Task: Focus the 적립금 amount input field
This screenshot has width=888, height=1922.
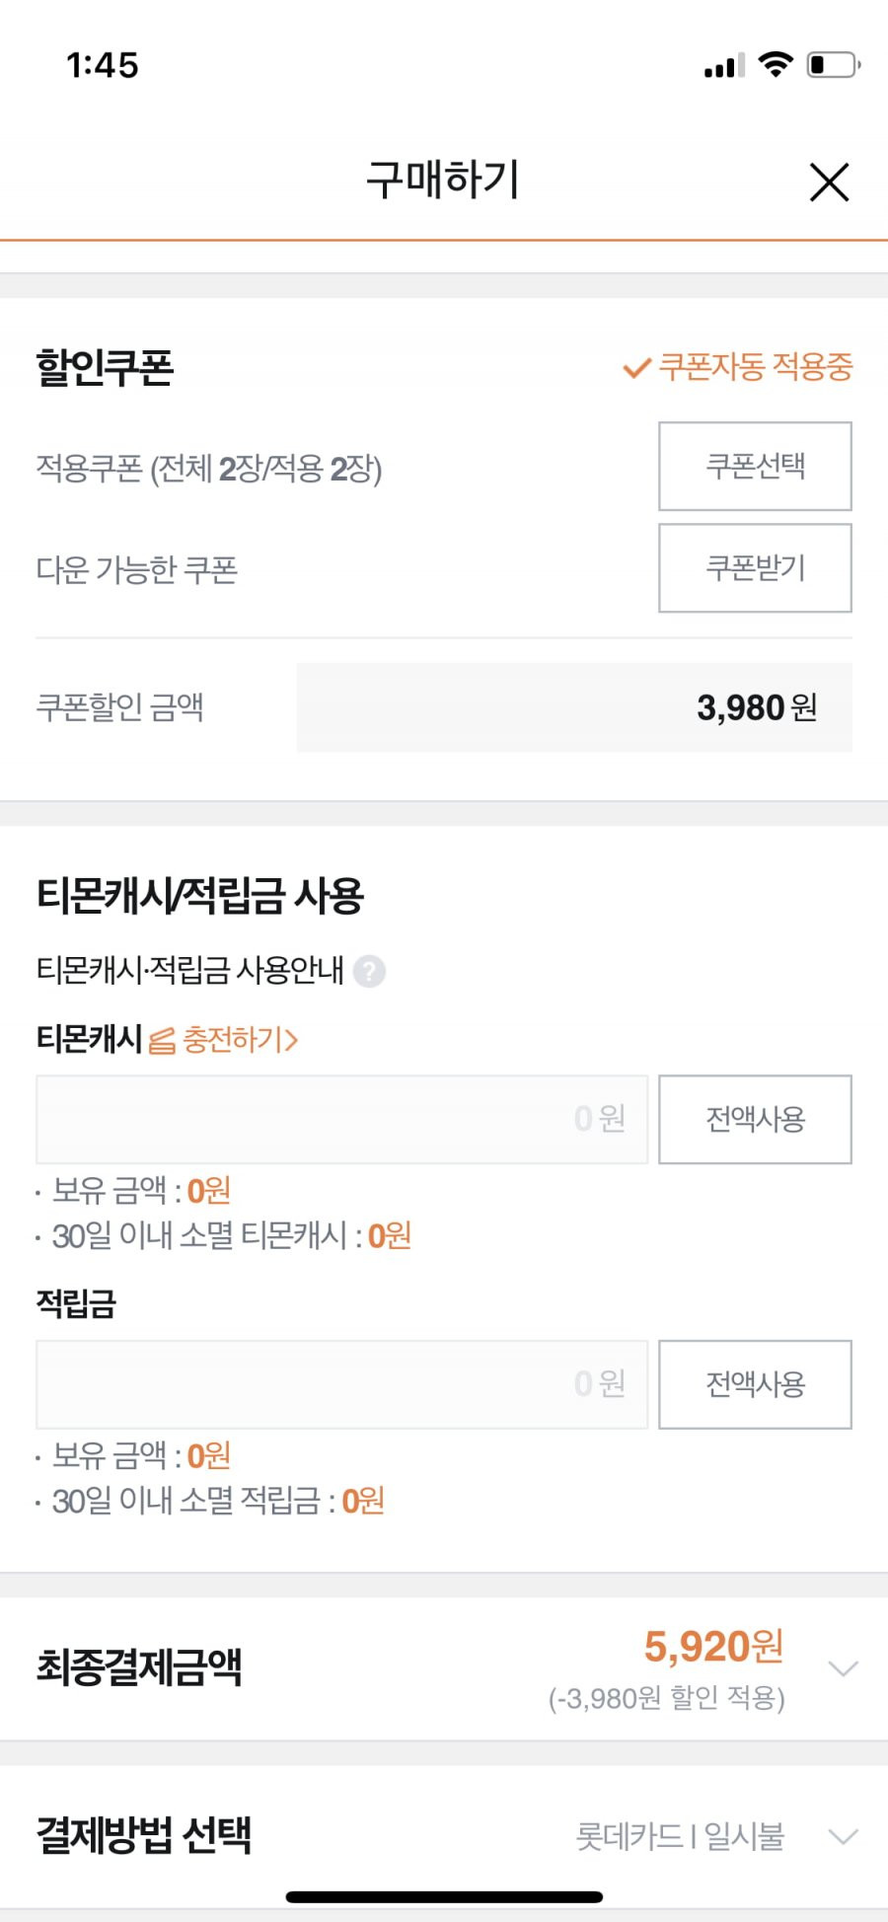Action: pos(342,1384)
